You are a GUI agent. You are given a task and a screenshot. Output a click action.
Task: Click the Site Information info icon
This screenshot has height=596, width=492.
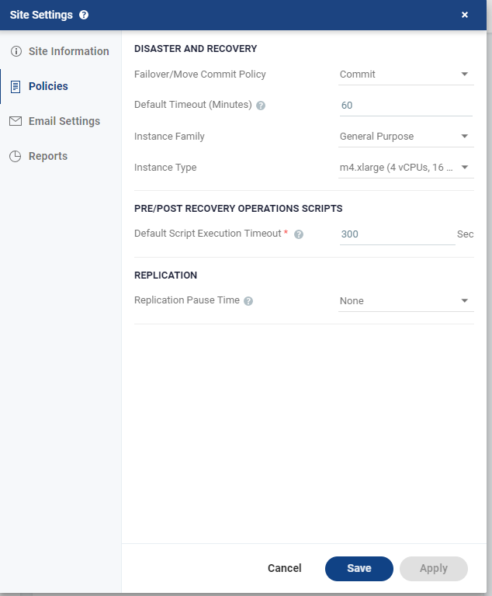[x=16, y=51]
